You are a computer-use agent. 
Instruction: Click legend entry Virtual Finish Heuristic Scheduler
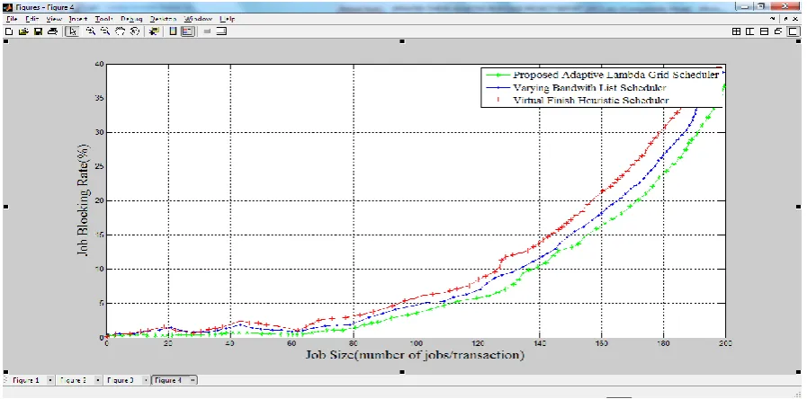[591, 101]
